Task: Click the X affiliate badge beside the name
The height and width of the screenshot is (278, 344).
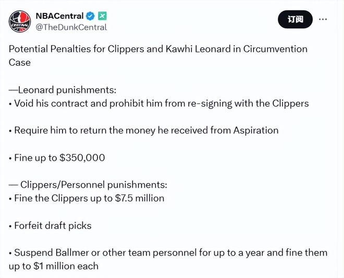Action: click(103, 16)
